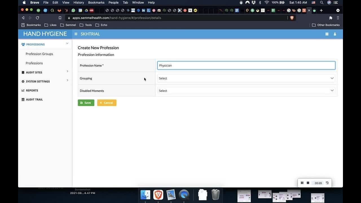Open the Likes bookmarks folder
361x203 pixels.
coord(50,25)
